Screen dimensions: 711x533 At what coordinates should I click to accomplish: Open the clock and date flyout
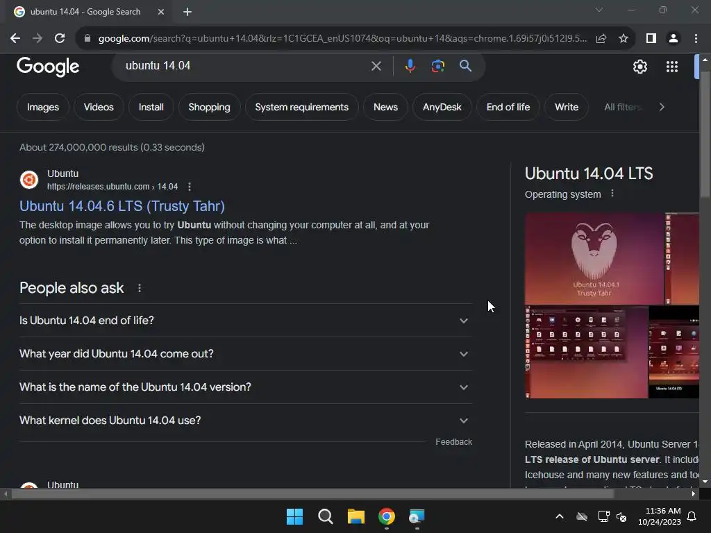click(x=660, y=516)
